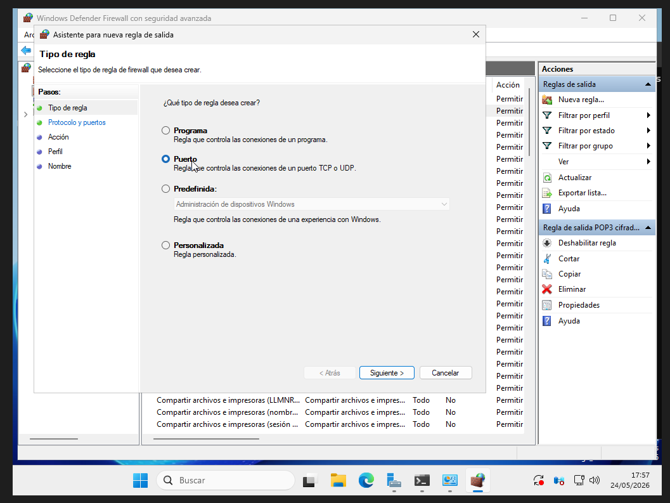Click the Actualizar refresh icon
Screen dimensions: 670x503
click(547, 178)
